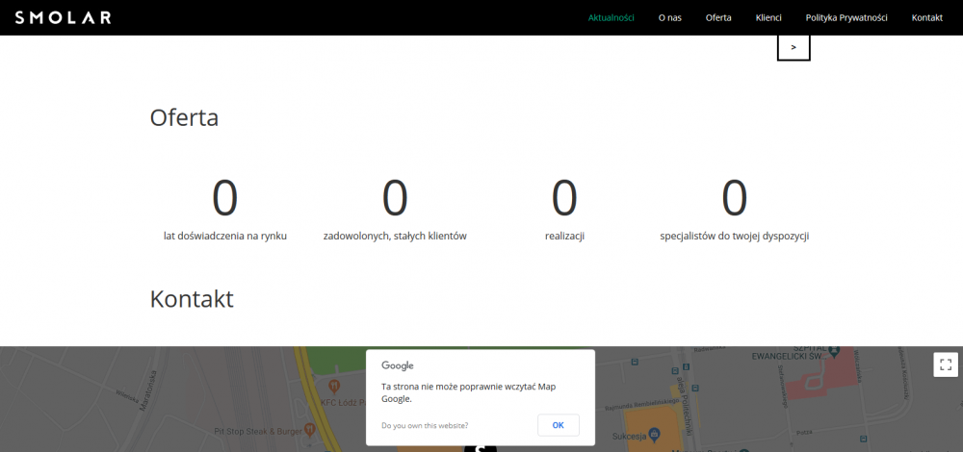Open the Oferta navigation link
Screen dimensions: 963x452
coord(718,17)
